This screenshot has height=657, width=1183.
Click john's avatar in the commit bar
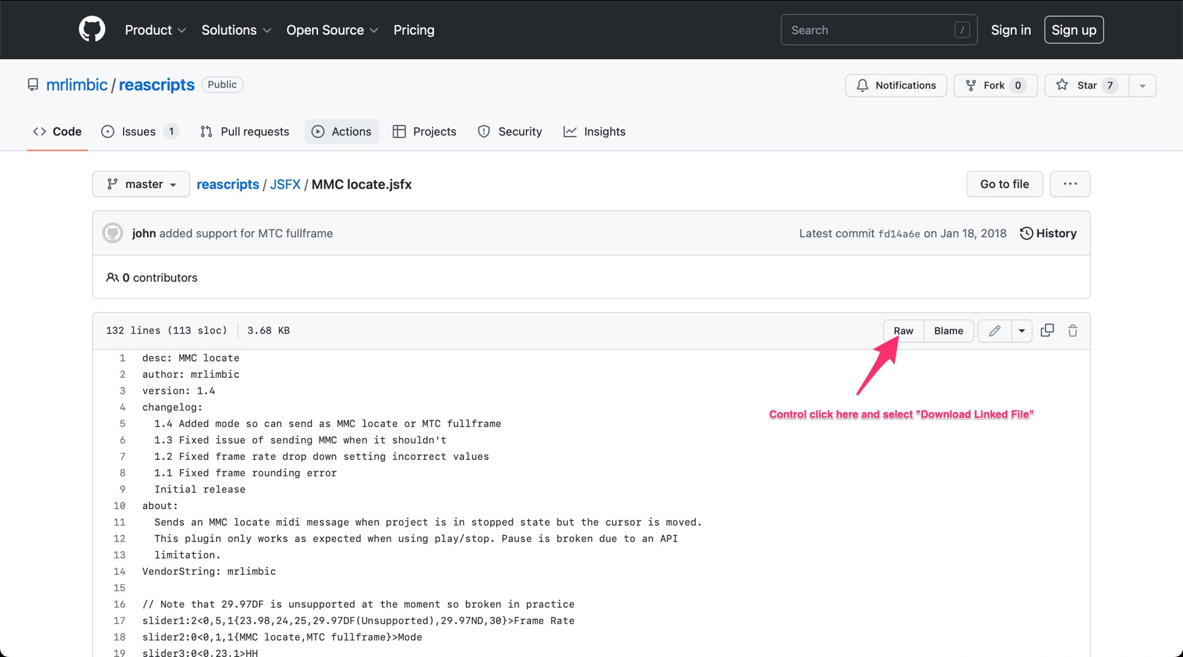[x=113, y=233]
